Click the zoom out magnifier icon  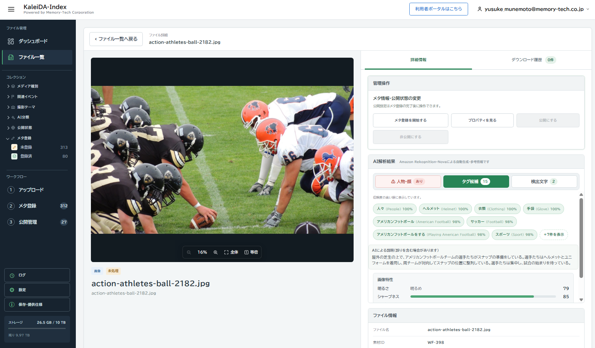189,252
